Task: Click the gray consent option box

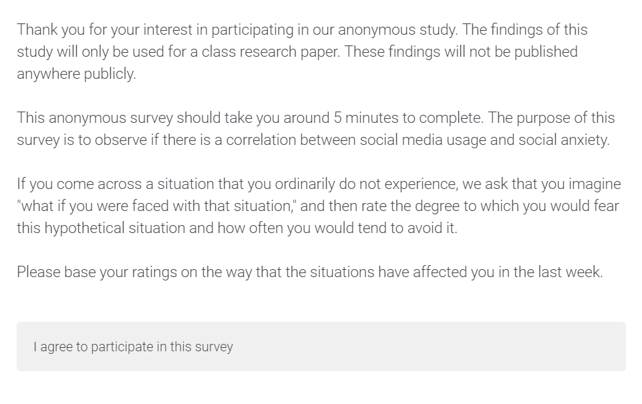Action: point(321,347)
